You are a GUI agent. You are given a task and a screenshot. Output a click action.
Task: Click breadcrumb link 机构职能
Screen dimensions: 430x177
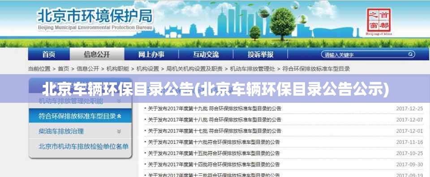[117, 69]
